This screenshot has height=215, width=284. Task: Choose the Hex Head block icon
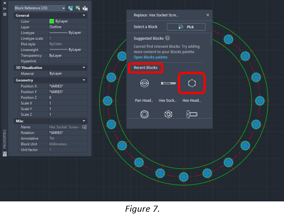click(x=192, y=83)
